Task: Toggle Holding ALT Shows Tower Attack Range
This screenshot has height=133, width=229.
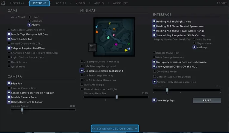Action: 154,31
